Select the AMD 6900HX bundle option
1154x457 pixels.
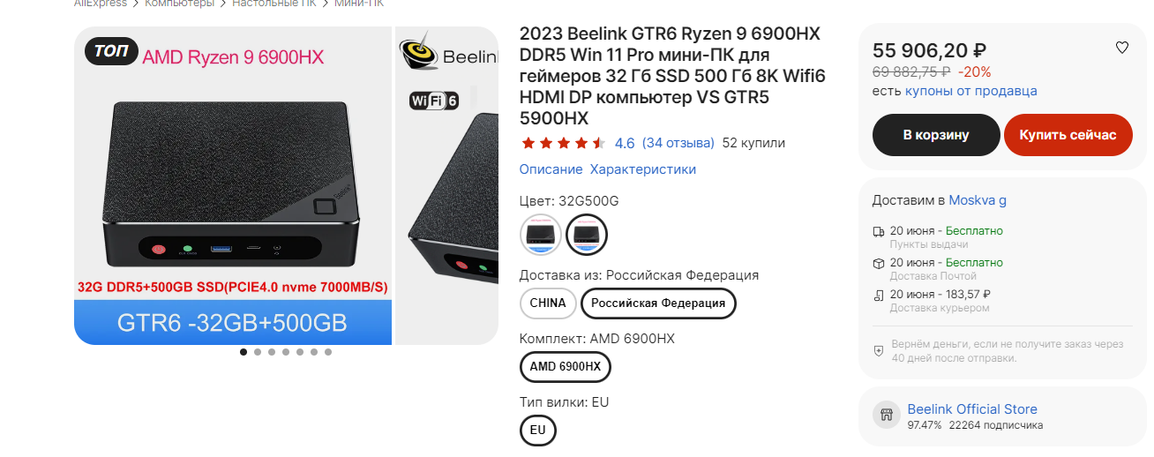(566, 366)
